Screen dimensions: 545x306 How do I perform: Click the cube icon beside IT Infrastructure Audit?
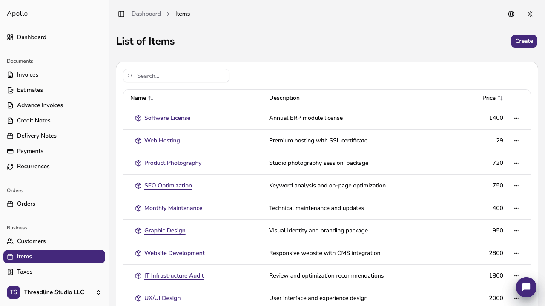pos(138,276)
